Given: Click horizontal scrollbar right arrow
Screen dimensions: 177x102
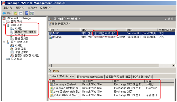Looking at the screenshot, I should 173,65.
